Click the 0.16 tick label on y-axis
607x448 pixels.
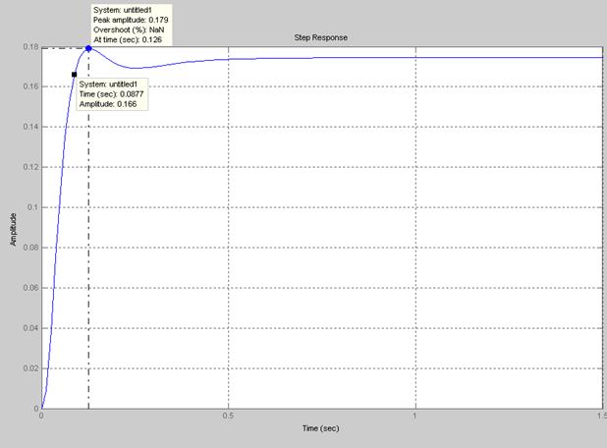coord(31,86)
